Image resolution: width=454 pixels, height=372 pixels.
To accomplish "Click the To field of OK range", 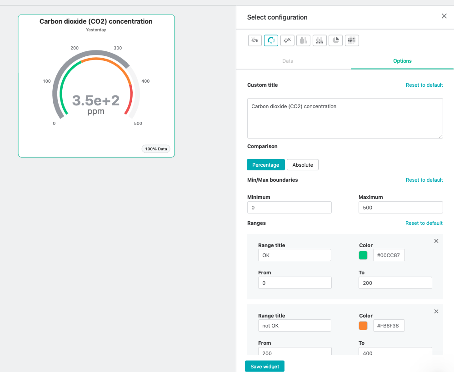I will click(395, 283).
